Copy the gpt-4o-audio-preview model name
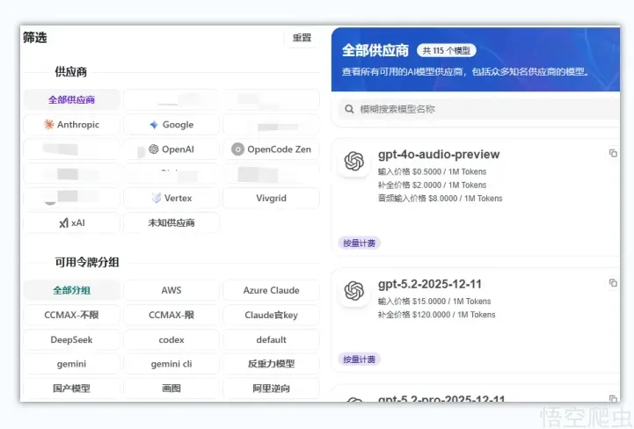The height and width of the screenshot is (429, 634). (x=613, y=153)
